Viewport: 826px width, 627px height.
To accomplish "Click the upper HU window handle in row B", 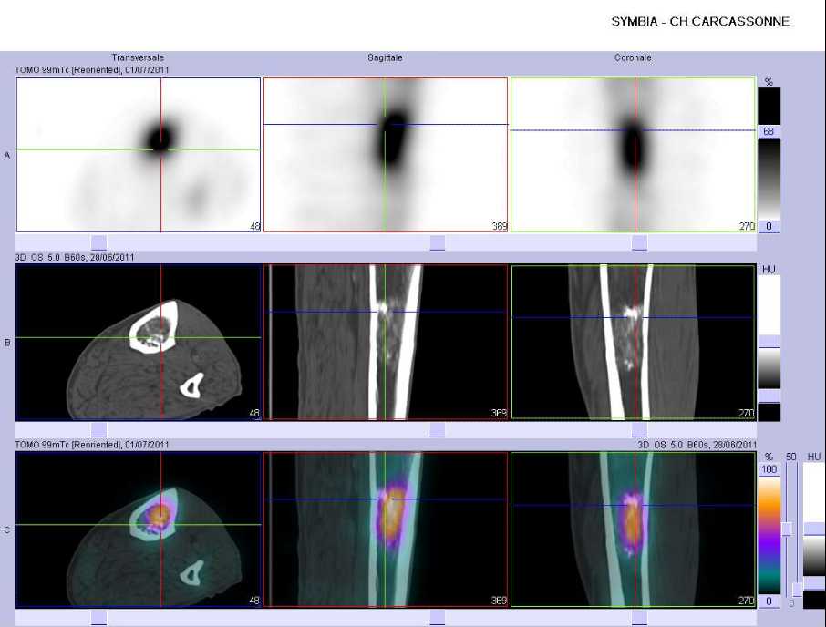I will [769, 342].
